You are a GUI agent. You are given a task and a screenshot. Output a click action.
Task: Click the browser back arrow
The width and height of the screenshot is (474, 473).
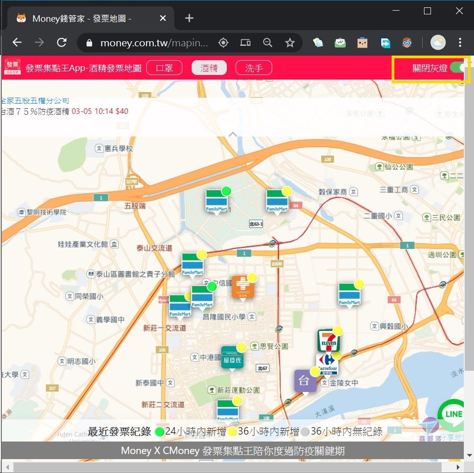click(17, 43)
